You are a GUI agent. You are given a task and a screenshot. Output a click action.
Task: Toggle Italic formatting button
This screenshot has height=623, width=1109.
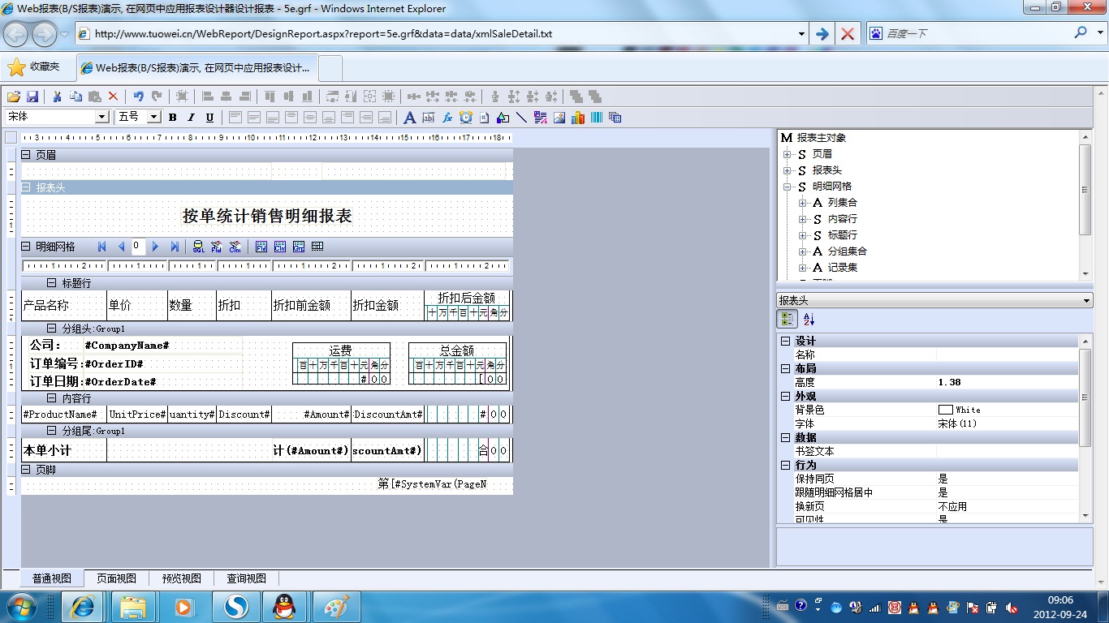tap(191, 118)
